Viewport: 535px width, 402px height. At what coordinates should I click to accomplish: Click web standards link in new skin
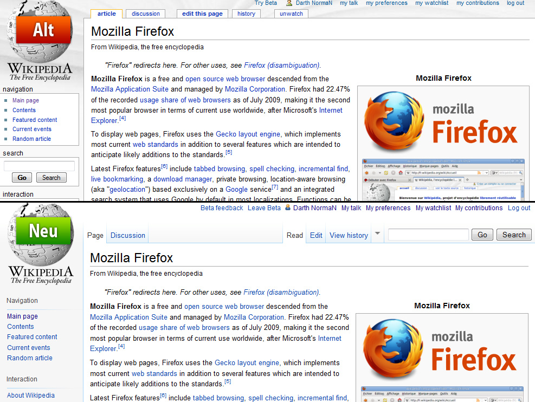point(154,373)
